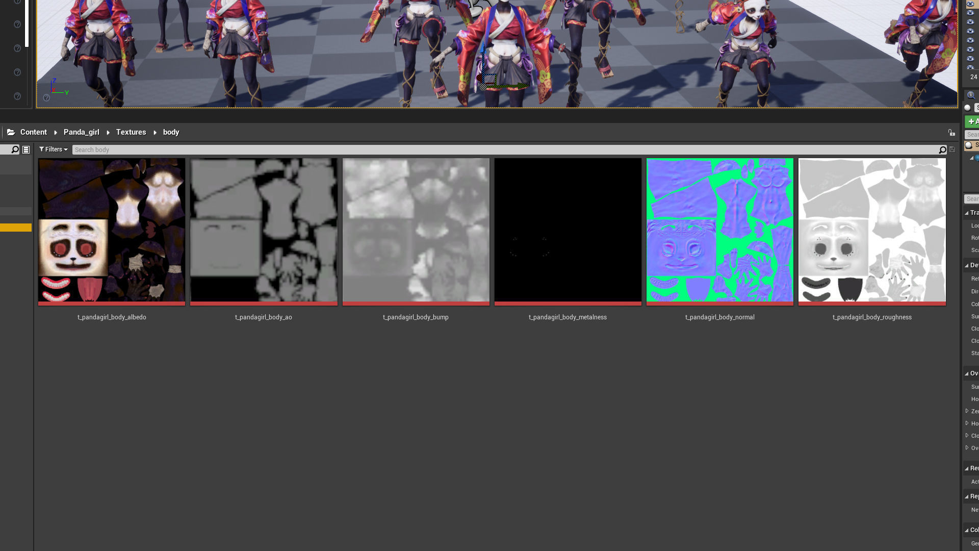Click the folder search magnifier icon
The height and width of the screenshot is (551, 979).
coord(15,149)
